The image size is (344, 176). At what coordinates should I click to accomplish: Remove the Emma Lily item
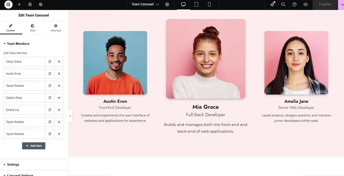click(59, 110)
